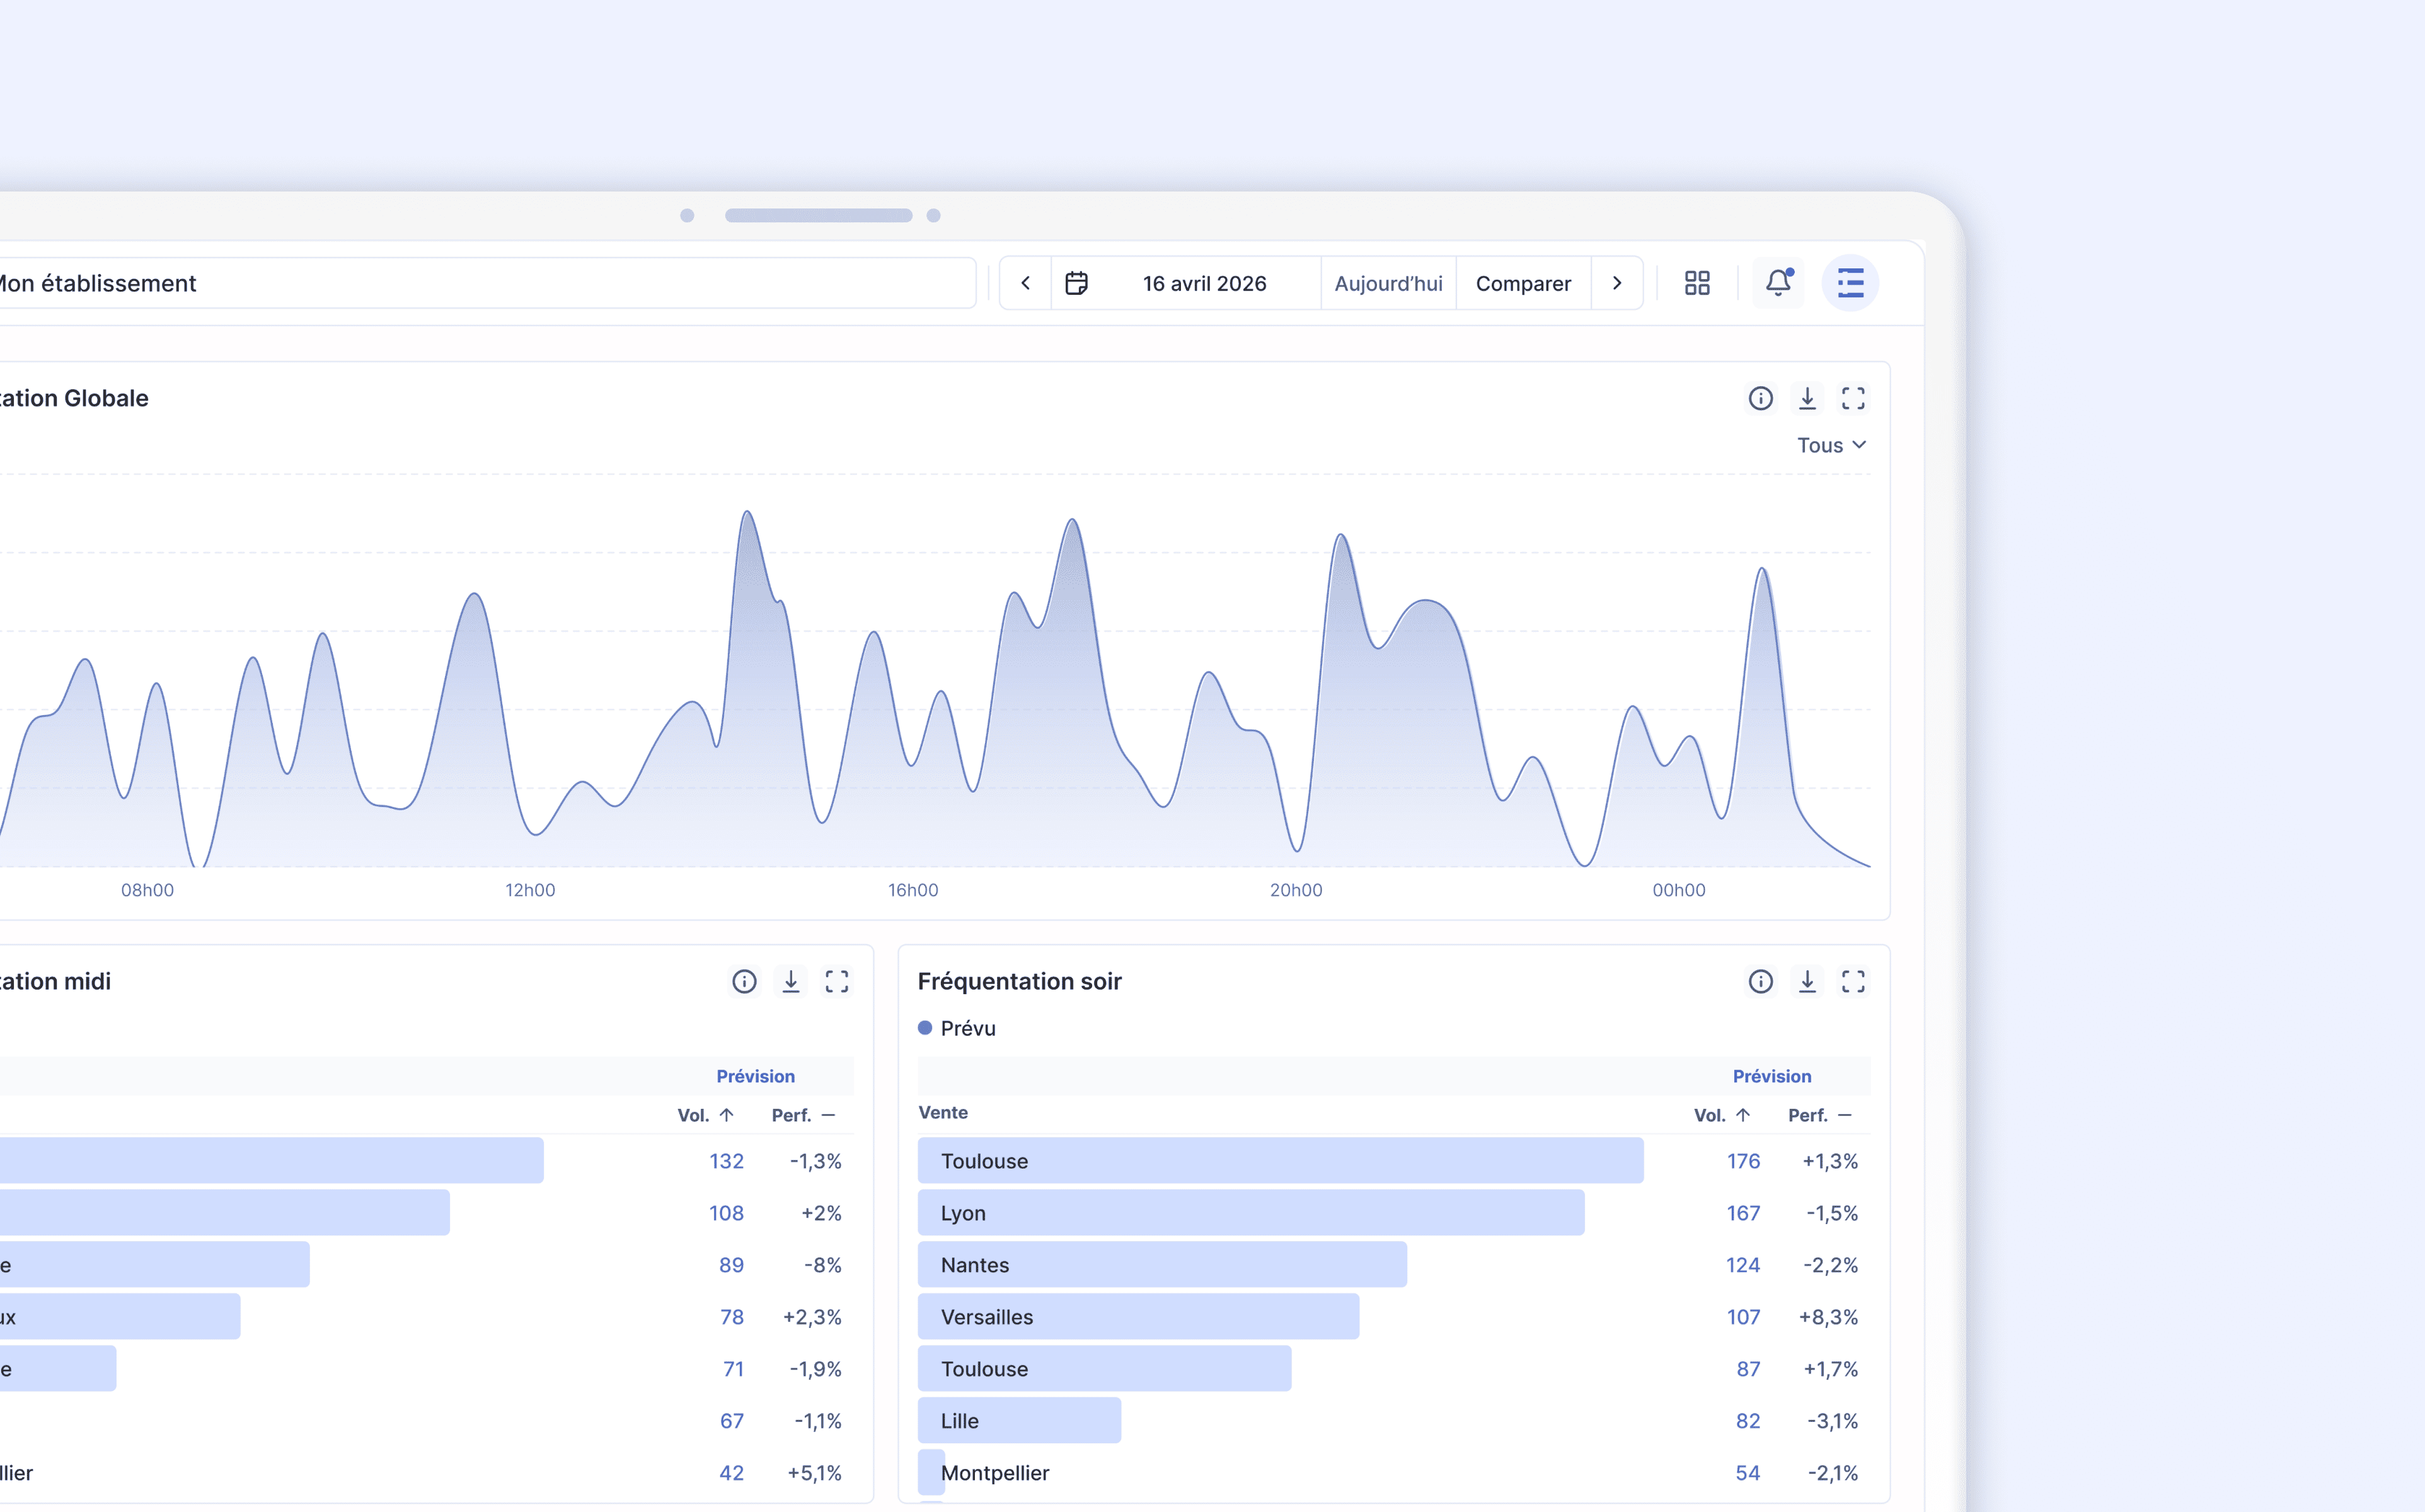Show info for Fréquentation soir
This screenshot has width=2425, height=1512.
[1760, 982]
